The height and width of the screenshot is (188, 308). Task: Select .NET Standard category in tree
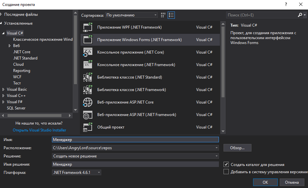click(25, 58)
